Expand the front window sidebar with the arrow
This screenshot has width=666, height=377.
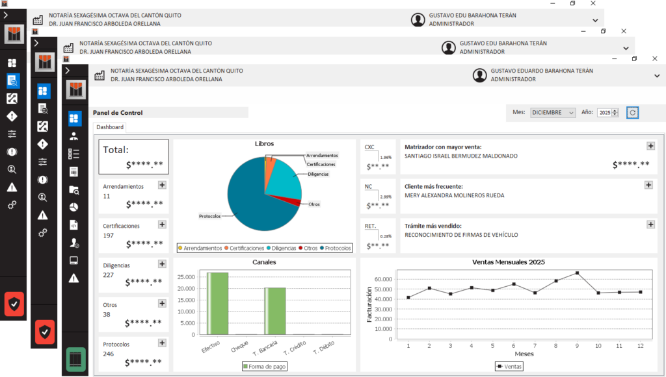[x=66, y=70]
